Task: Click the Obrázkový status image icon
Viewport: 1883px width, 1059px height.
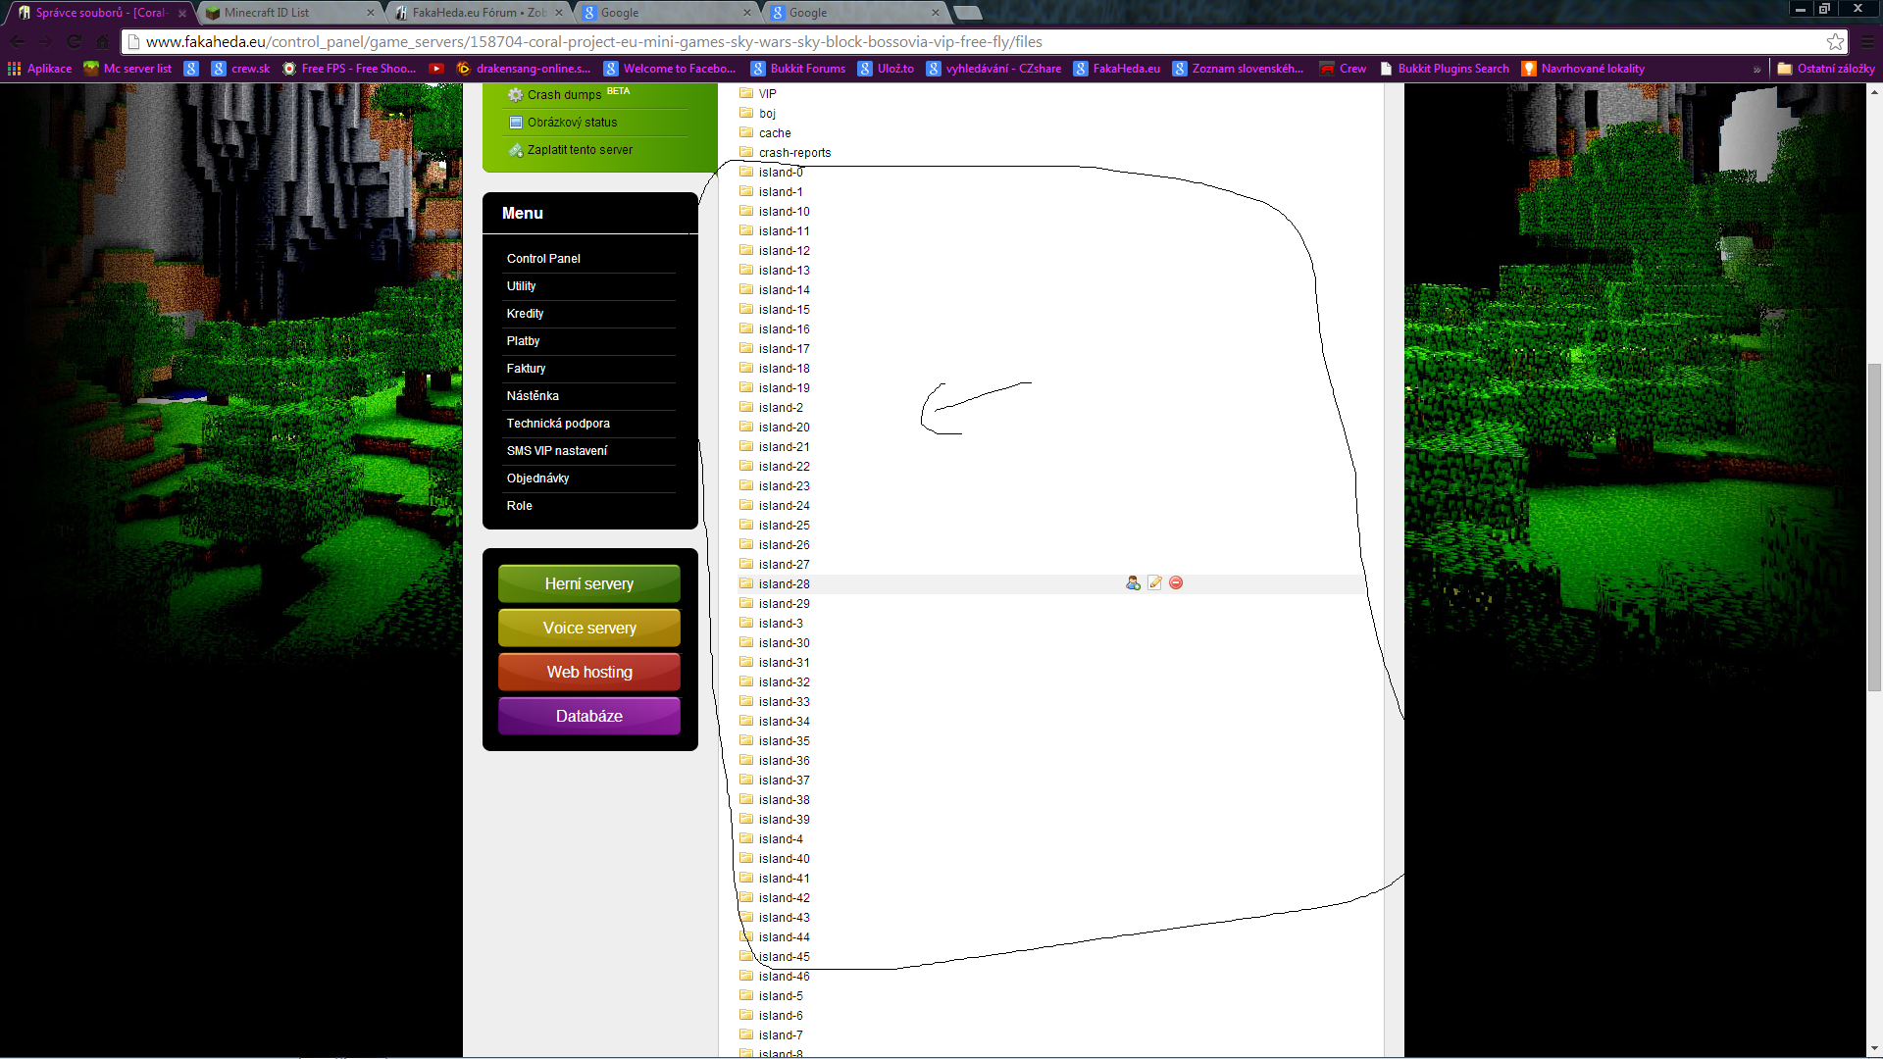Action: tap(516, 123)
